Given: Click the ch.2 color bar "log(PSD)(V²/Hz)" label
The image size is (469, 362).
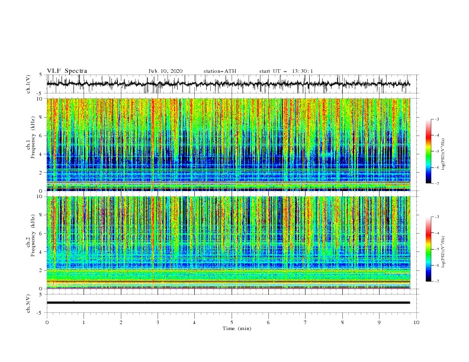Looking at the screenshot, I should [444, 251].
